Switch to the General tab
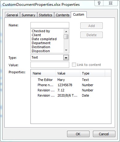Viewport: 120px width, 142px height. pyautogui.click(x=12, y=15)
